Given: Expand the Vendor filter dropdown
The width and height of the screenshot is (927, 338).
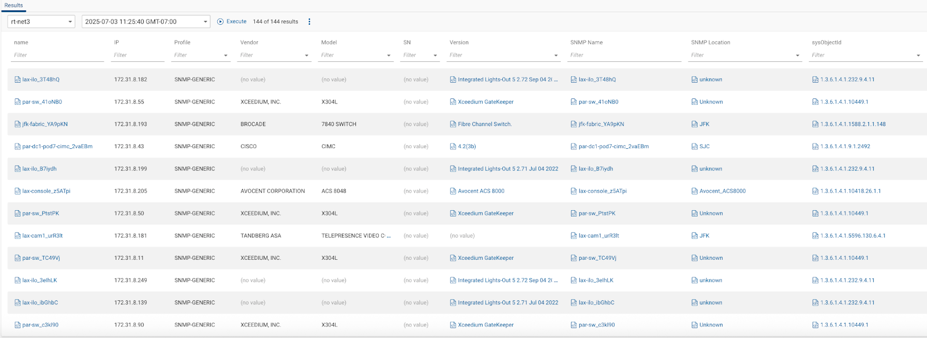Looking at the screenshot, I should tap(306, 56).
